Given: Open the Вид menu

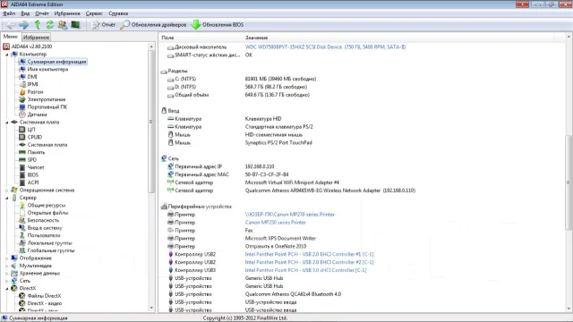Looking at the screenshot, I should coord(25,13).
